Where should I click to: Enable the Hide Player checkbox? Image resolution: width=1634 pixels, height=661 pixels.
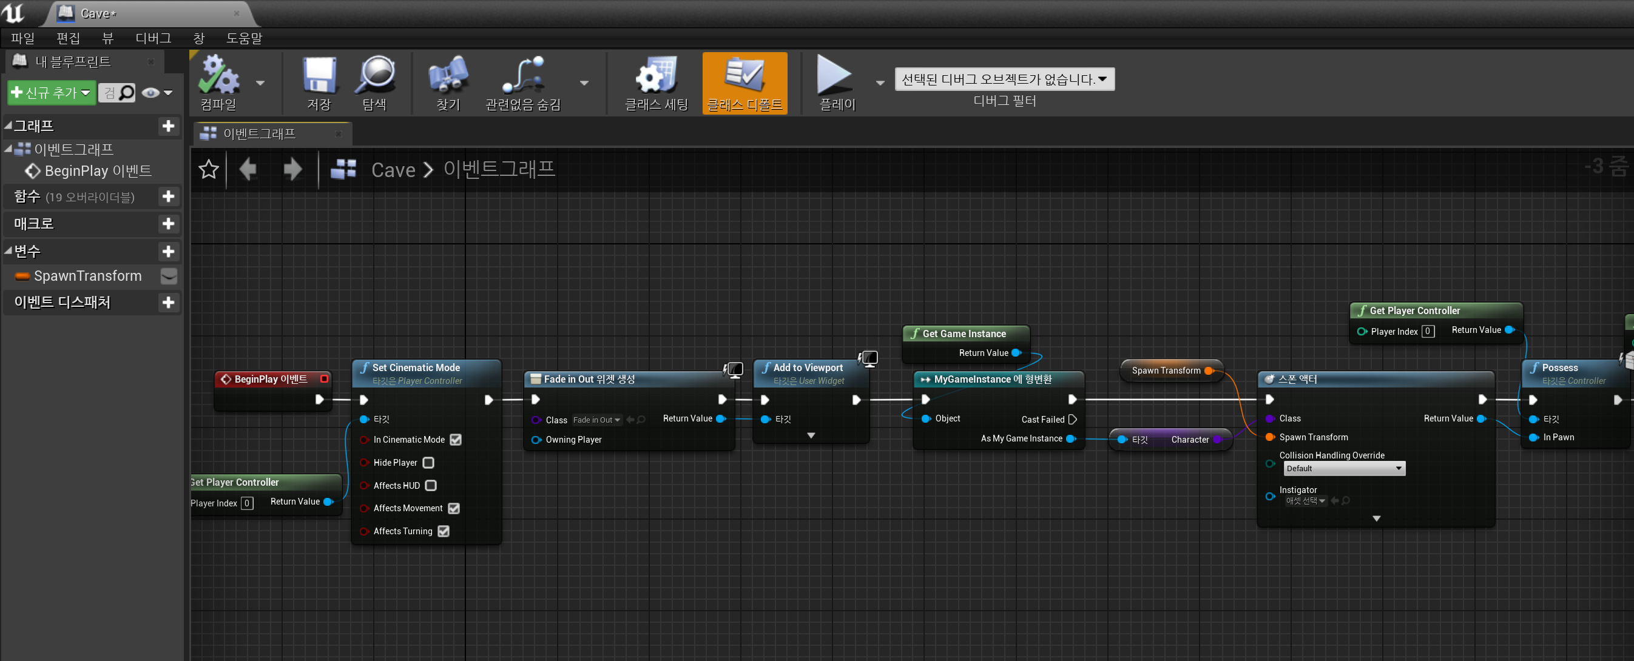point(428,463)
